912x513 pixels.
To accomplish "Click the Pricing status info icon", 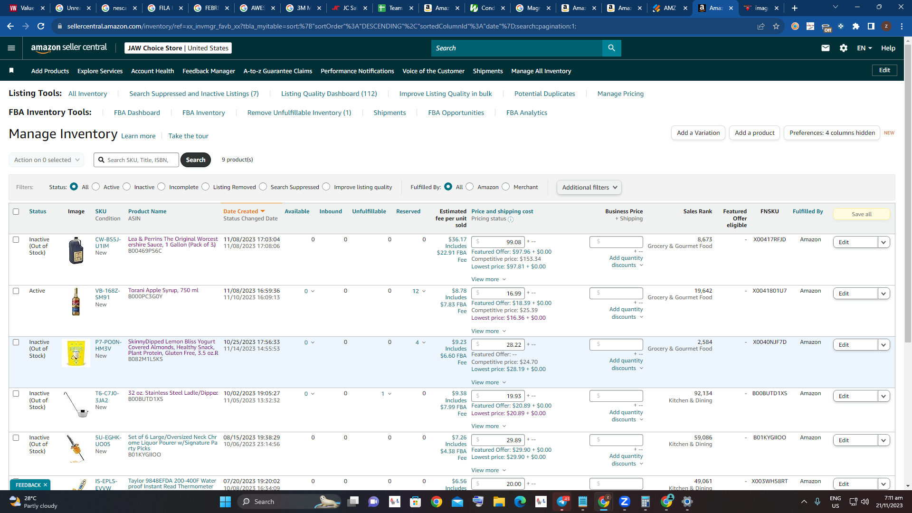I will point(511,219).
